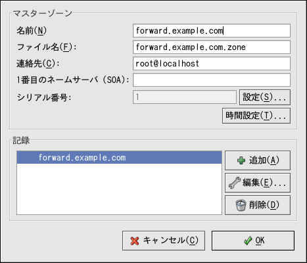Click the wrench icon to edit record
The width and height of the screenshot is (307, 263).
coord(235,183)
